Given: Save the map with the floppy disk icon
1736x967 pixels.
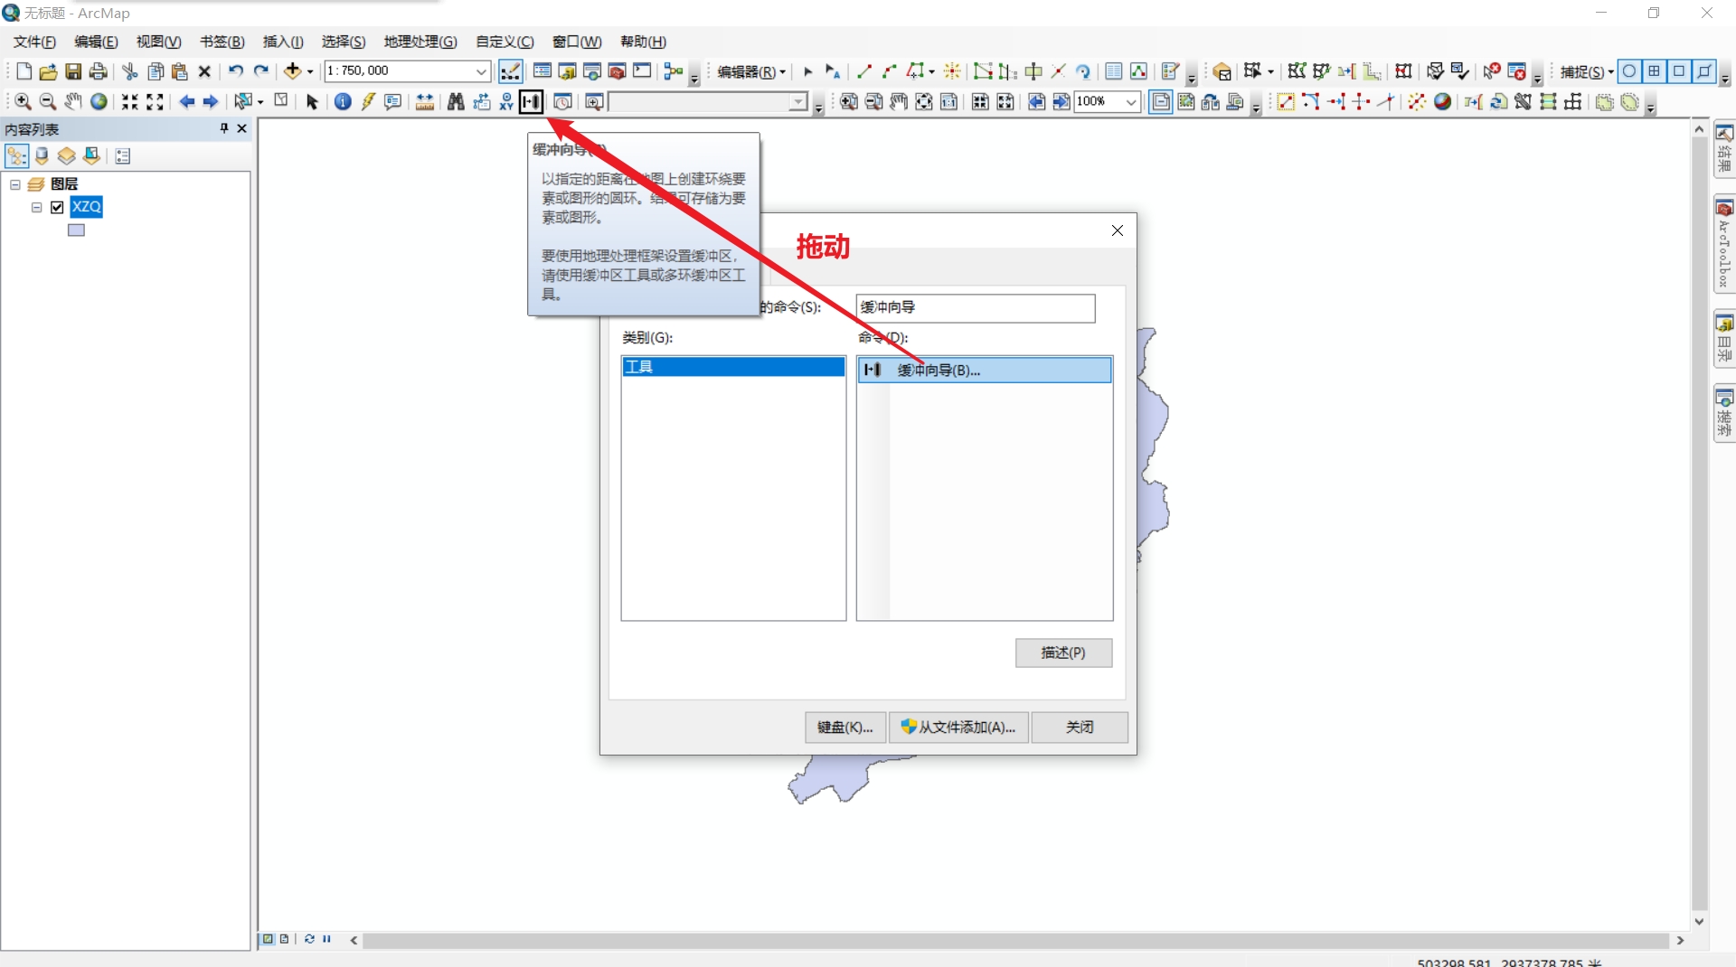Looking at the screenshot, I should coord(73,71).
